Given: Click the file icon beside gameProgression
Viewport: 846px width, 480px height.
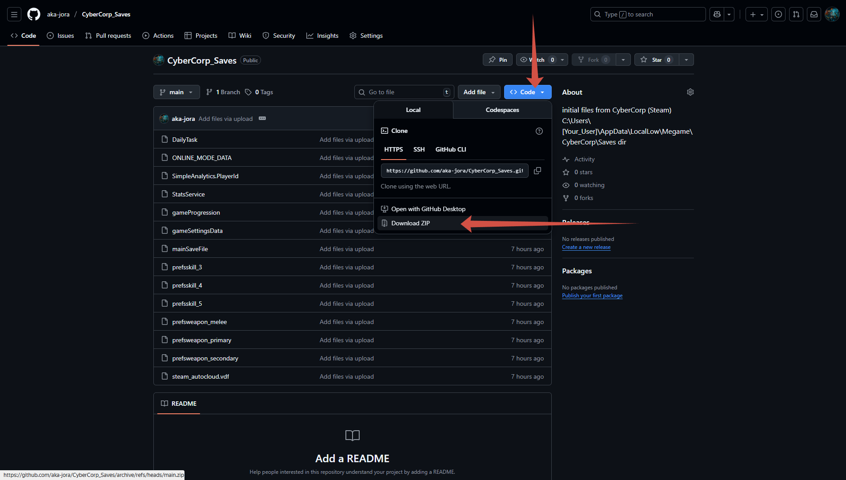Looking at the screenshot, I should 164,212.
